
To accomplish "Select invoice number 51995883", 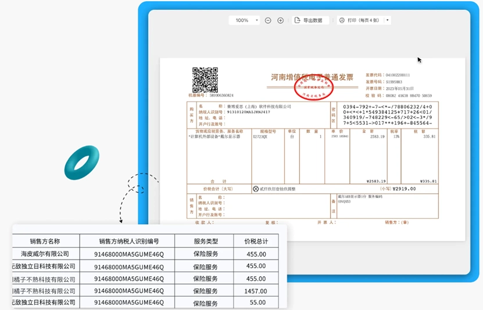I will tap(394, 82).
